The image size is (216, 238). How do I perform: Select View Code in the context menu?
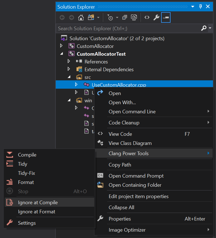tap(153, 134)
